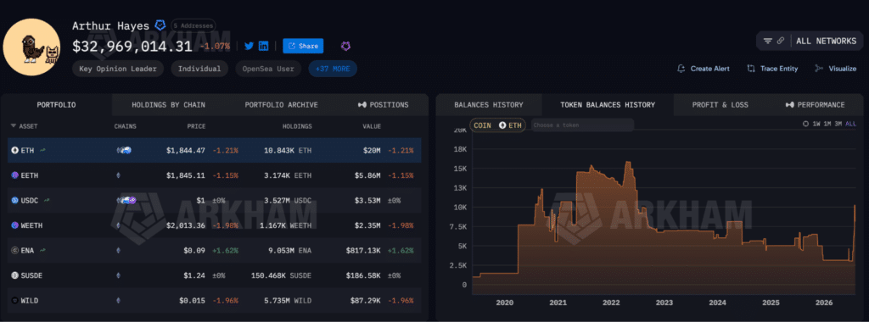Click the Trace Entity icon
The width and height of the screenshot is (869, 322).
pyautogui.click(x=751, y=69)
